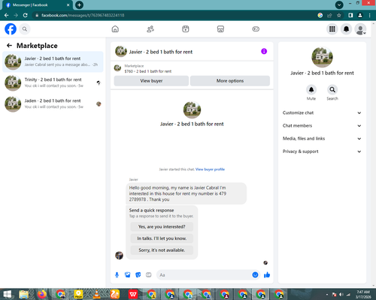
Task: Go to the Home feed icon
Action: click(115, 29)
